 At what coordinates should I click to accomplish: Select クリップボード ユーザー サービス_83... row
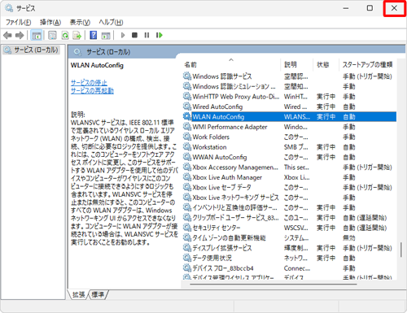(x=289, y=218)
